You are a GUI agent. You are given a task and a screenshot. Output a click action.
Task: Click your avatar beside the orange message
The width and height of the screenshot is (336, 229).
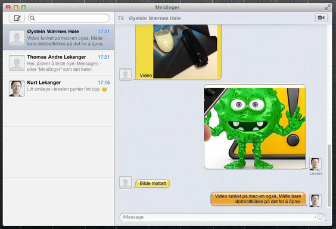pyautogui.click(x=315, y=201)
